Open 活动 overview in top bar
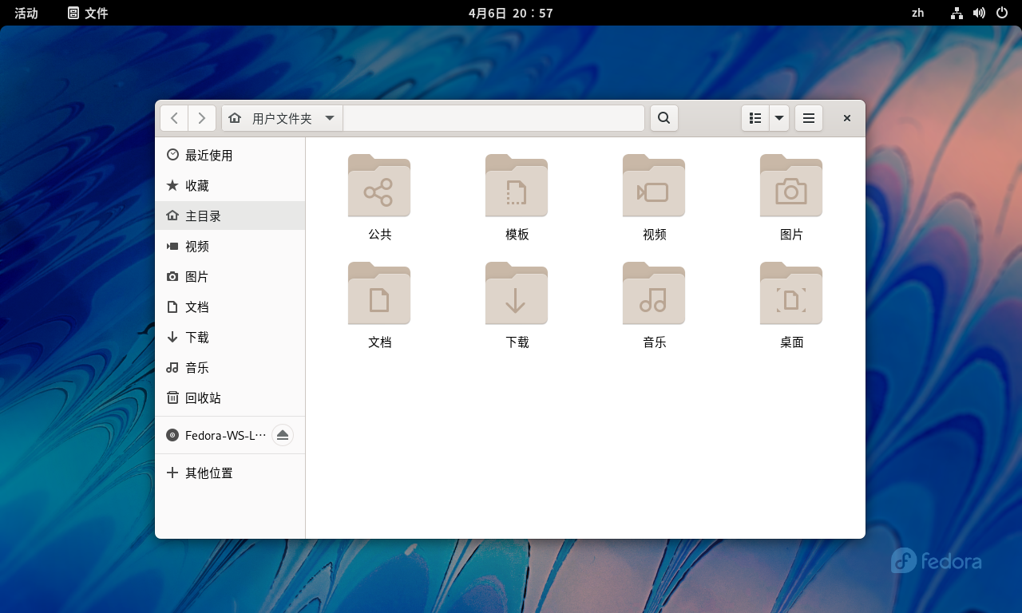Image resolution: width=1022 pixels, height=613 pixels. [x=26, y=13]
